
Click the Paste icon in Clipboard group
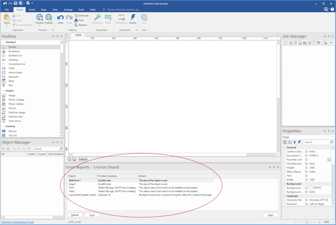tap(7, 17)
